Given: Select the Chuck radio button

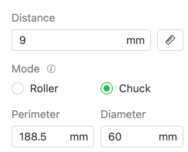Looking at the screenshot, I should (x=107, y=88).
